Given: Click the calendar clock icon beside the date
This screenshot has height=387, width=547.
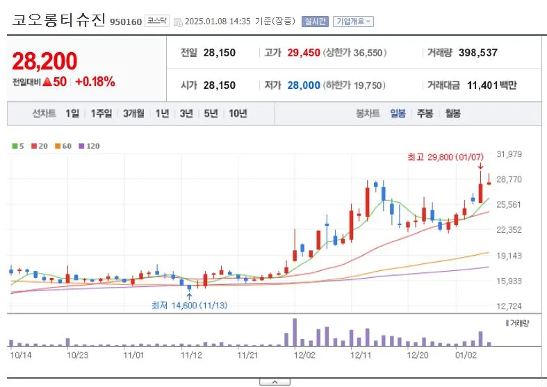Looking at the screenshot, I should [178, 22].
